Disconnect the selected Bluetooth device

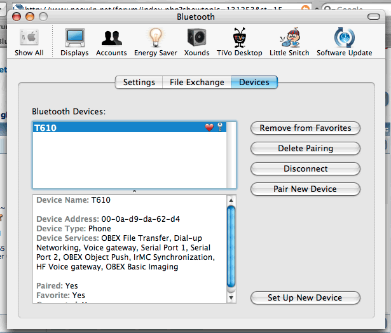[x=305, y=168]
